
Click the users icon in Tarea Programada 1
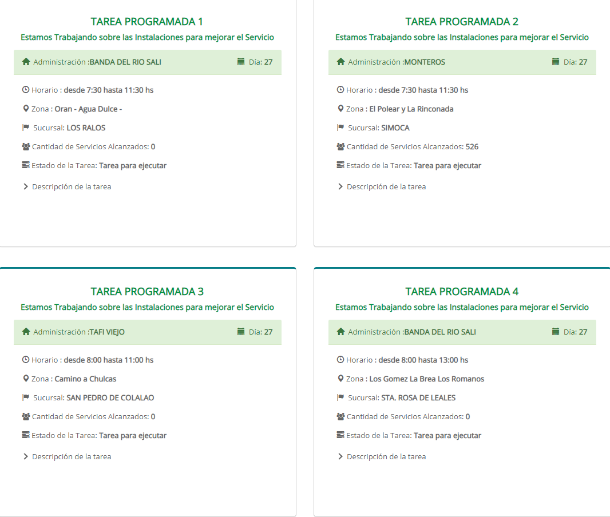tap(26, 146)
